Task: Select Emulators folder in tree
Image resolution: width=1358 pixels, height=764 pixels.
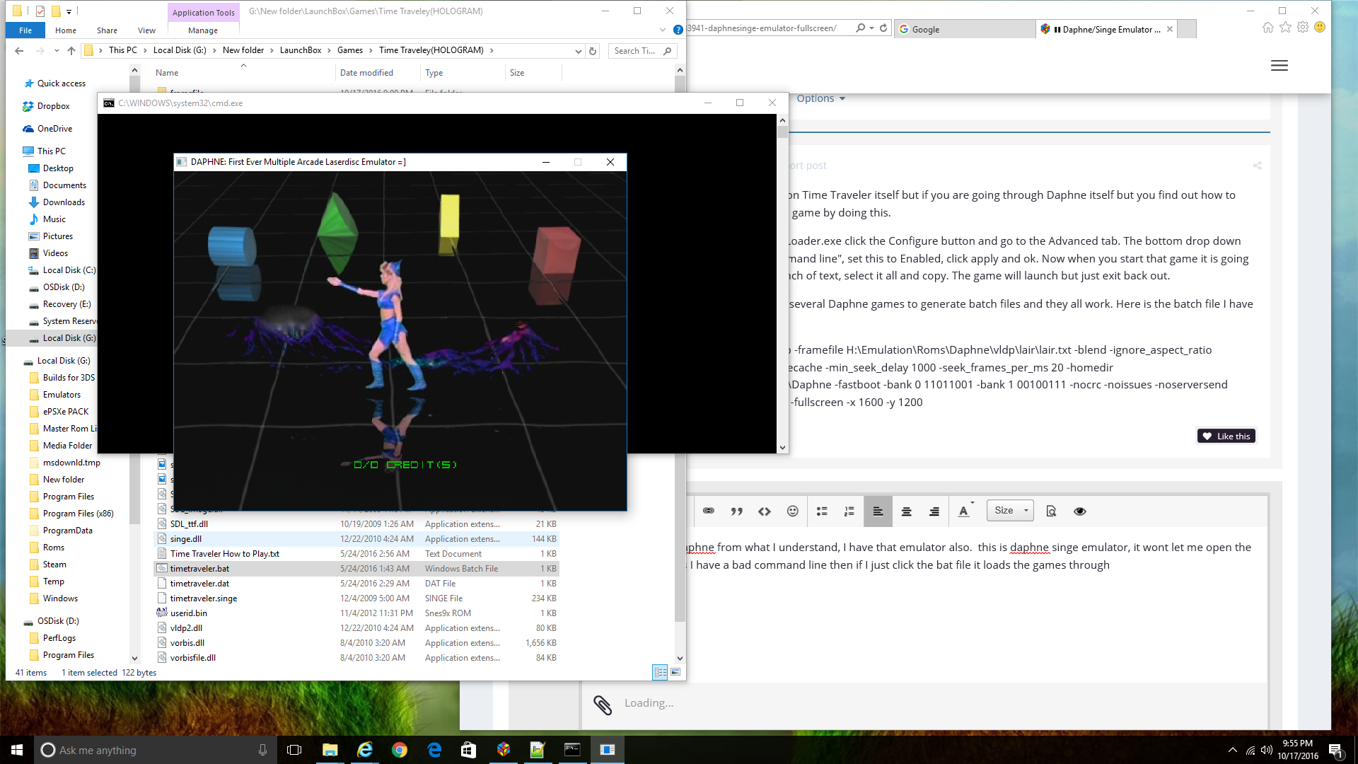Action: coord(62,395)
